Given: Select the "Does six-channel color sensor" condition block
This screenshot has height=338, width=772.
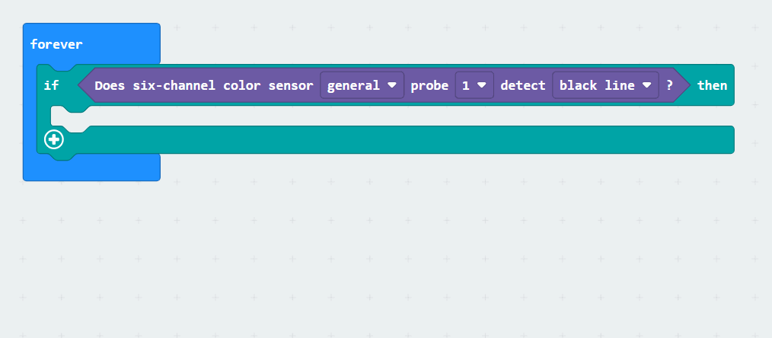Looking at the screenshot, I should tap(204, 85).
